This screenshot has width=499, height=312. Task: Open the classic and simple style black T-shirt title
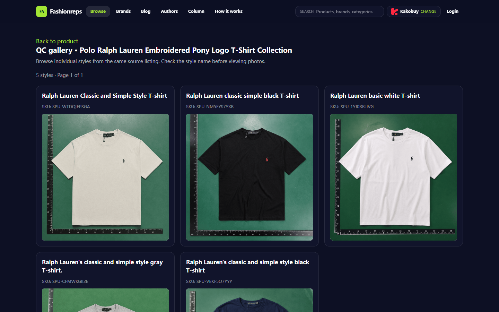(248, 266)
